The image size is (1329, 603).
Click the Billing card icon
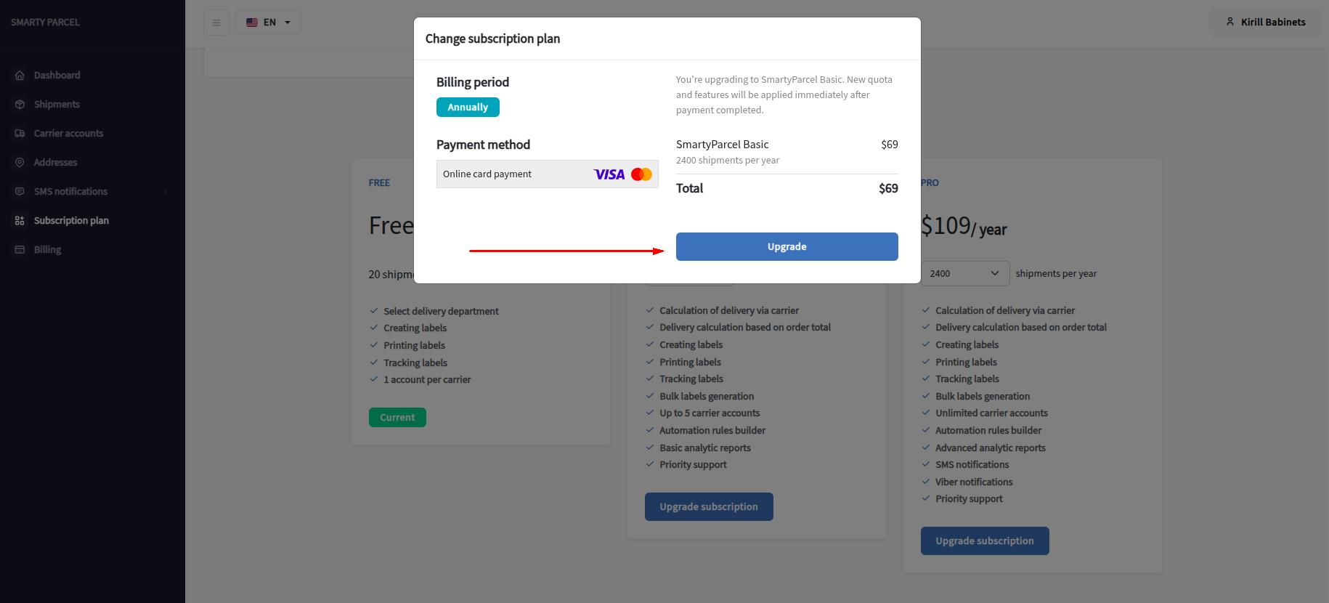tap(20, 250)
